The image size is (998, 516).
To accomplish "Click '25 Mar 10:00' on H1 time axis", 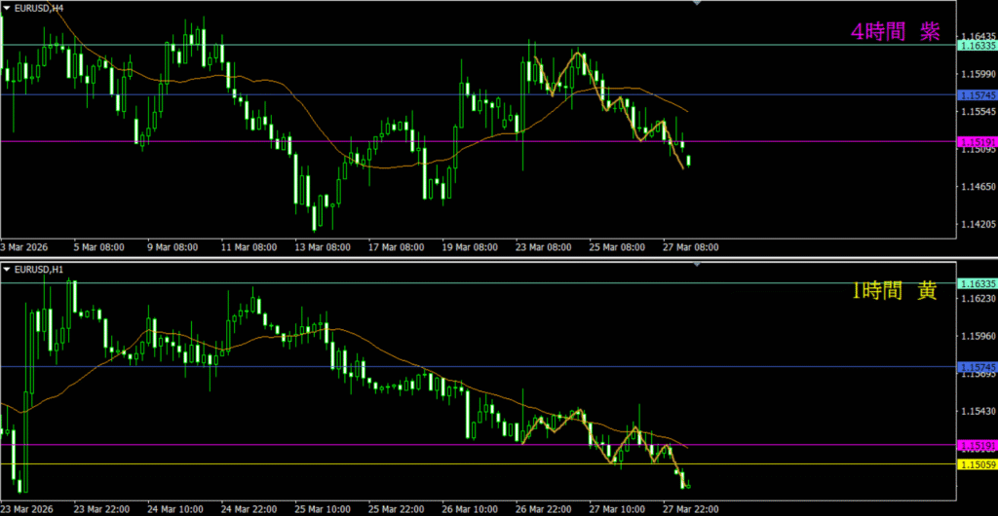I will [323, 509].
